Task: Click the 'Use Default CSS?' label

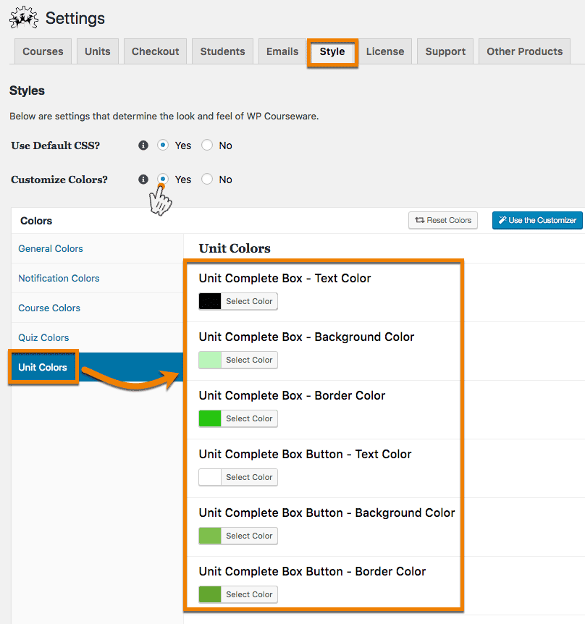Action: 56,146
